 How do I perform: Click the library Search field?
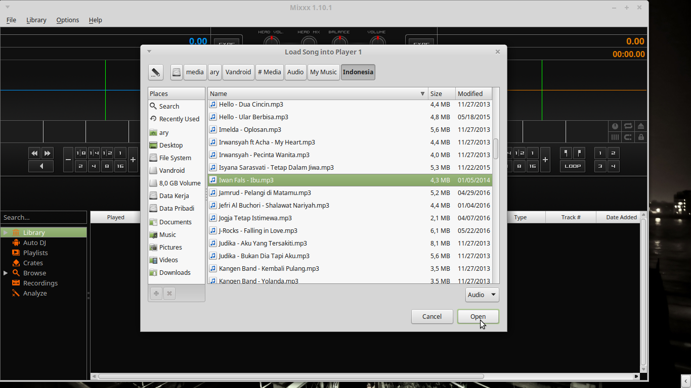point(44,217)
